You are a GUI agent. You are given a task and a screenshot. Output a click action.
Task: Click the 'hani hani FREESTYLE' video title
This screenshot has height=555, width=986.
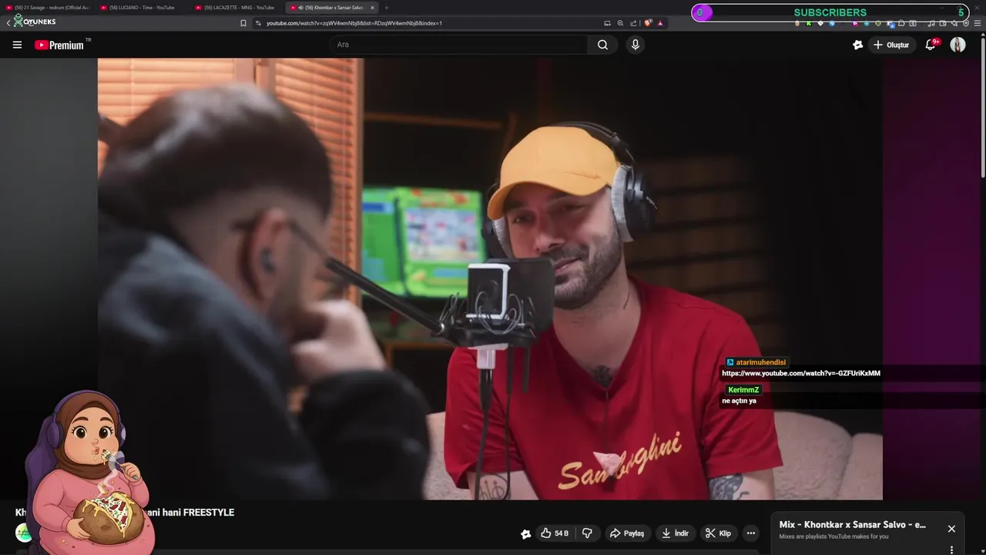click(x=190, y=513)
